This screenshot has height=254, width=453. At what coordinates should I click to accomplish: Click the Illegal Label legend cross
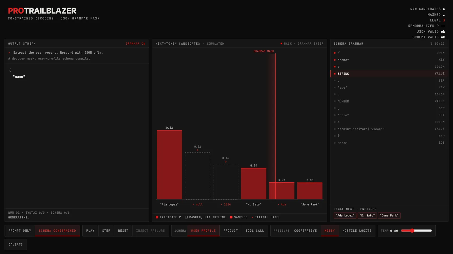[x=252, y=217]
